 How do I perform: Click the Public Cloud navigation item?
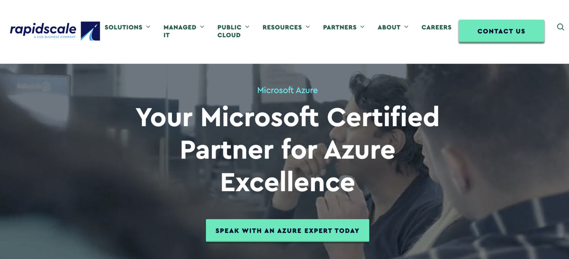tap(229, 31)
